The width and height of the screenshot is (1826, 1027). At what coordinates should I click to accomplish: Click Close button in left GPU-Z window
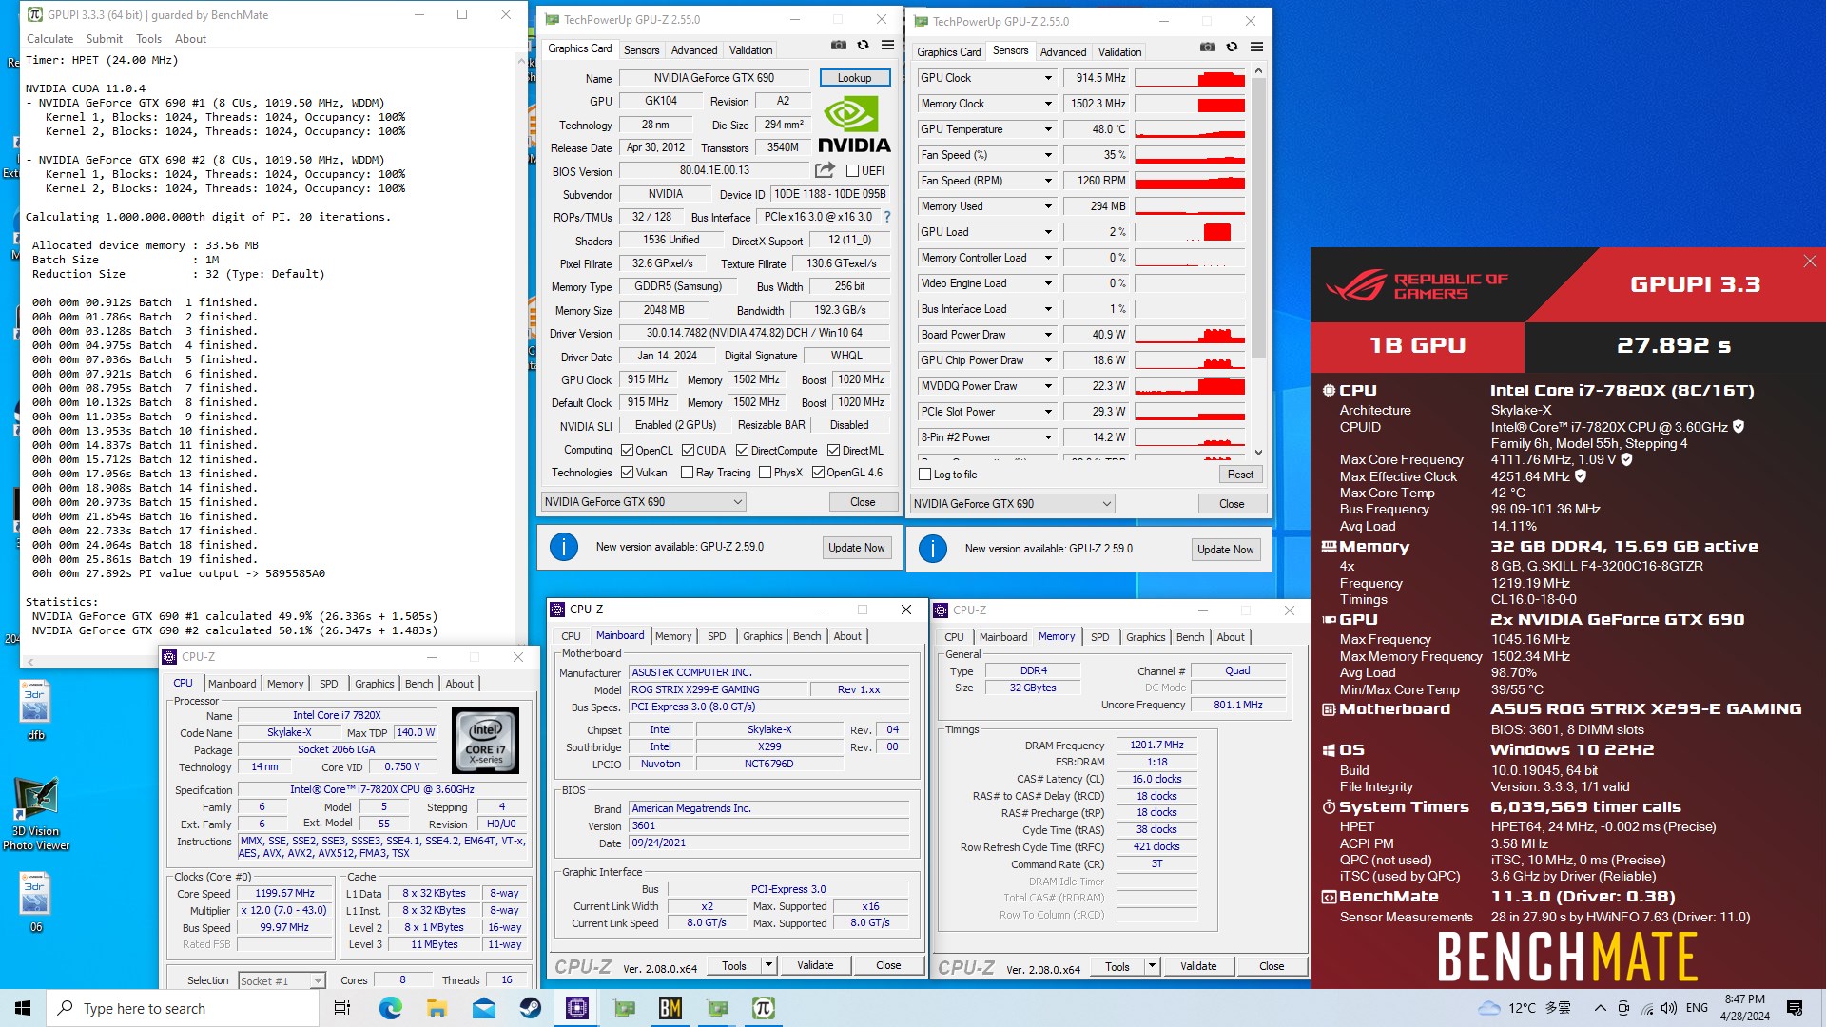click(863, 502)
